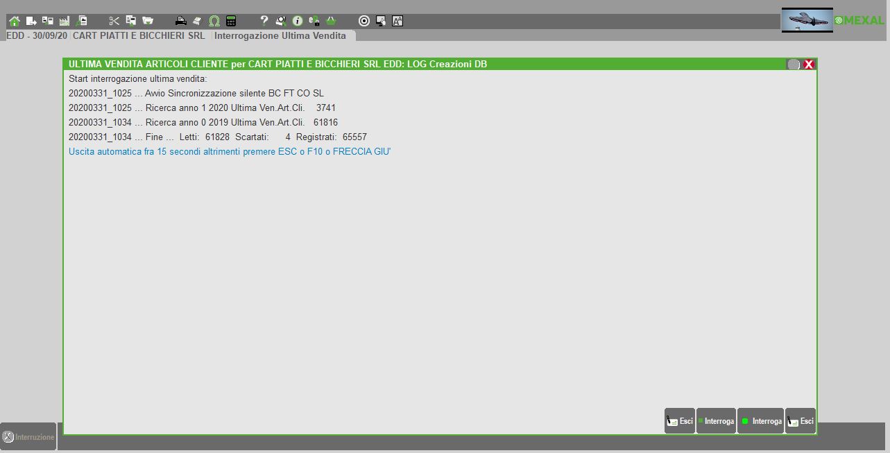Open the calculator icon
Image resolution: width=890 pixels, height=453 pixels.
click(x=231, y=21)
